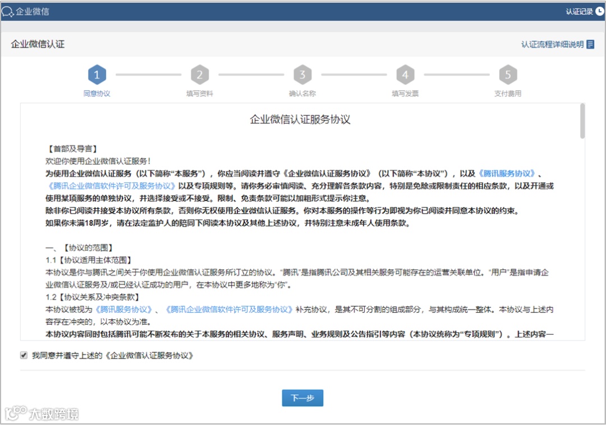Select step 5 hexagon 支付费用
606x425 pixels.
tap(508, 75)
